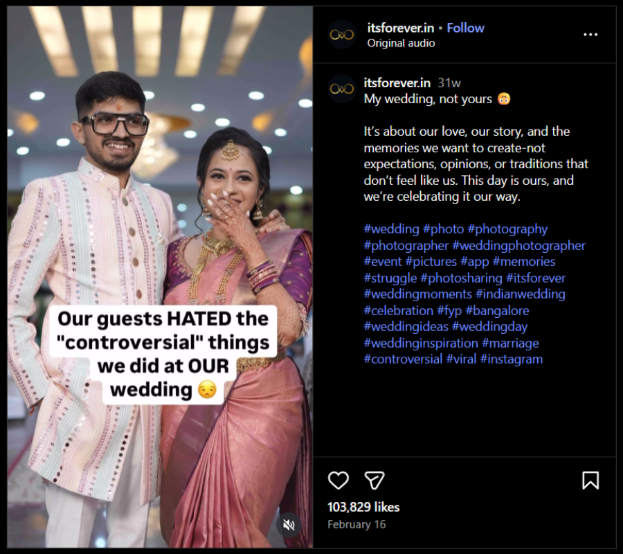Save the post with the bookmark icon
The width and height of the screenshot is (623, 554).
click(x=590, y=480)
